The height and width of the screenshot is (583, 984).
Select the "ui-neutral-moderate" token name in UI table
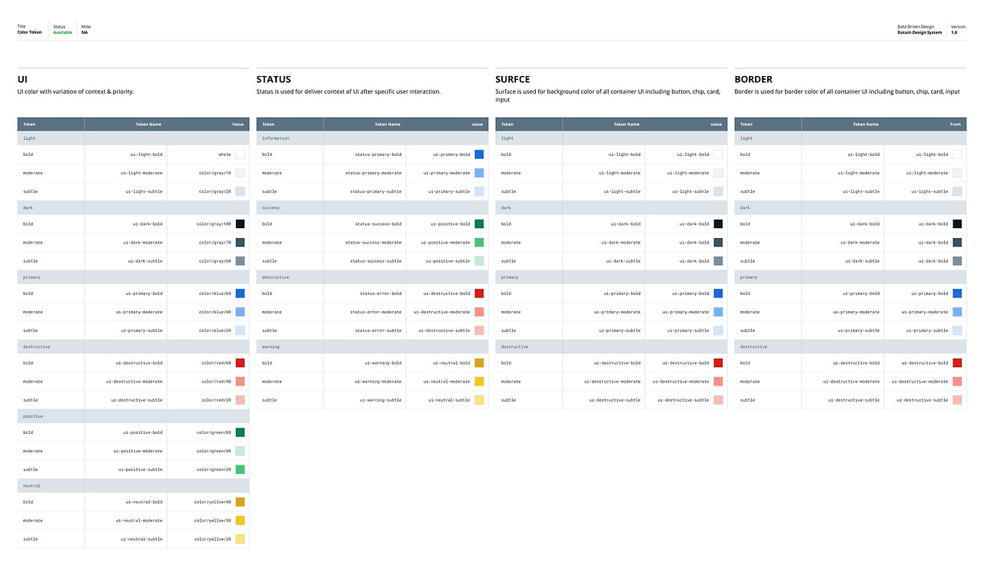139,521
